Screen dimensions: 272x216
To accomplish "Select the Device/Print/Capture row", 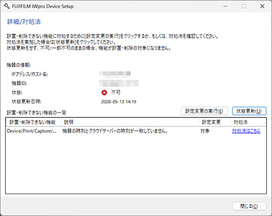I will click(x=136, y=131).
